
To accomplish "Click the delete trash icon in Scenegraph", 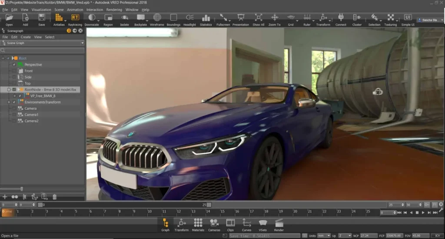I will coord(54,197).
